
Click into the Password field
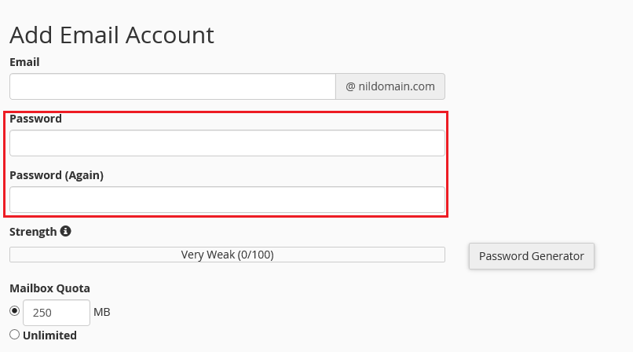click(227, 143)
